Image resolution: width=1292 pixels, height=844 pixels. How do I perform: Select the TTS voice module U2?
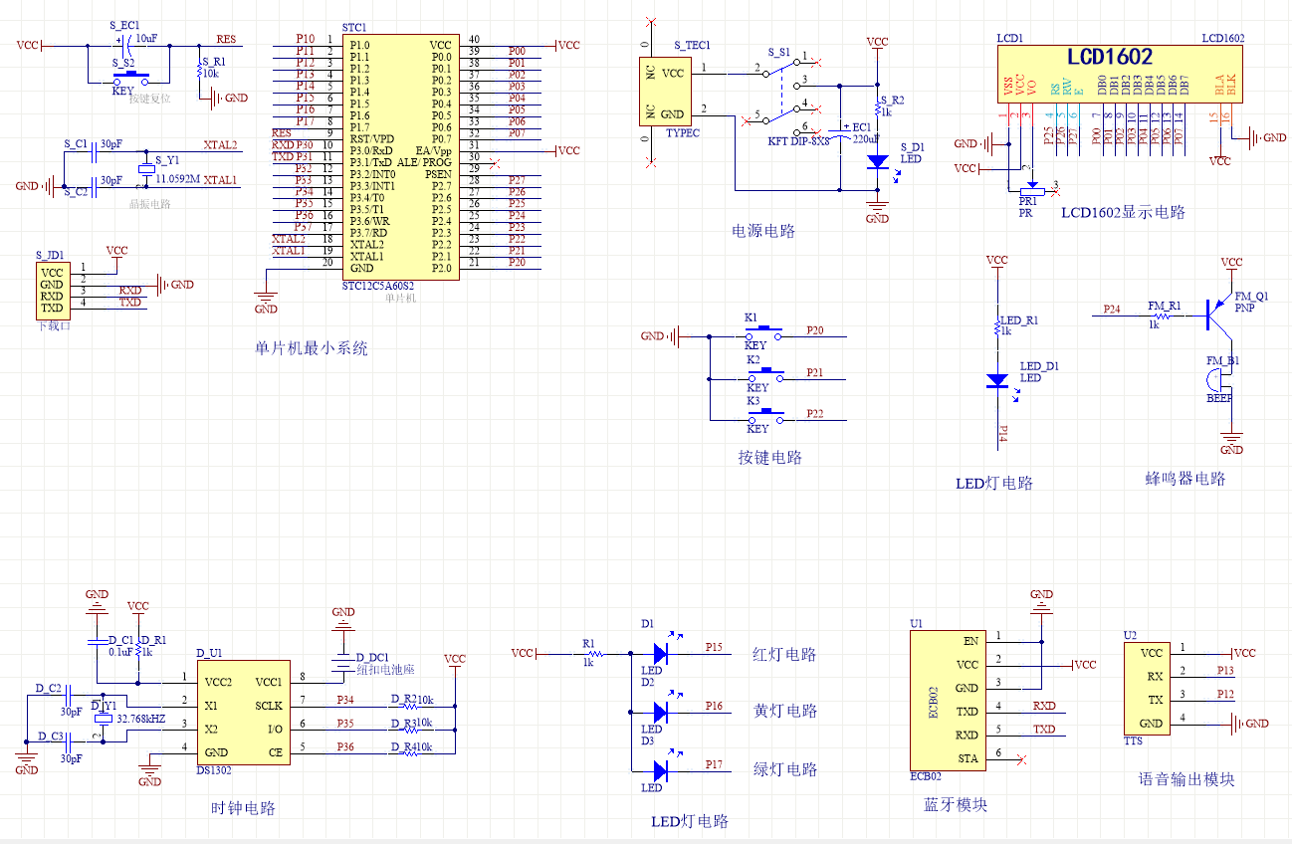point(1146,689)
